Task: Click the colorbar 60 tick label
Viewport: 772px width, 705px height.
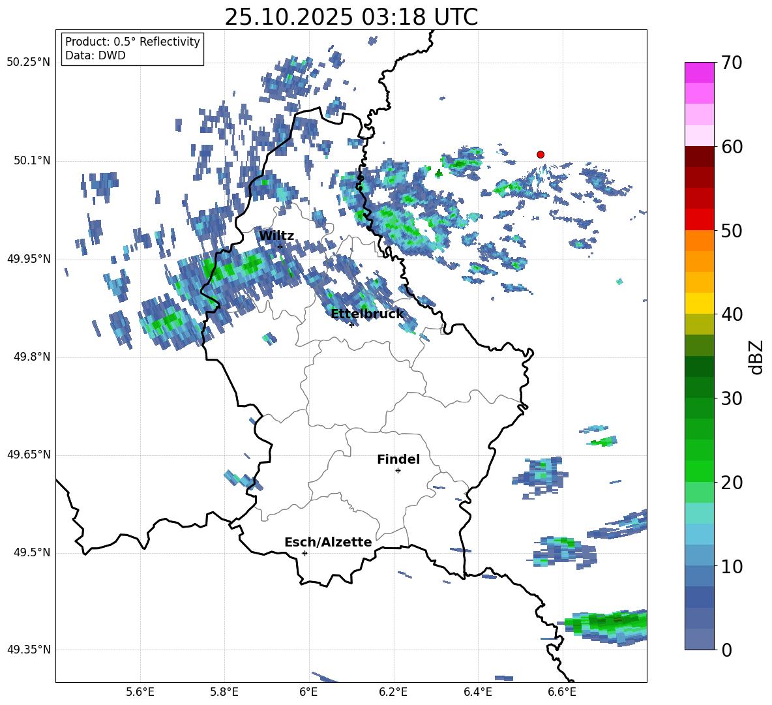Action: tap(732, 147)
